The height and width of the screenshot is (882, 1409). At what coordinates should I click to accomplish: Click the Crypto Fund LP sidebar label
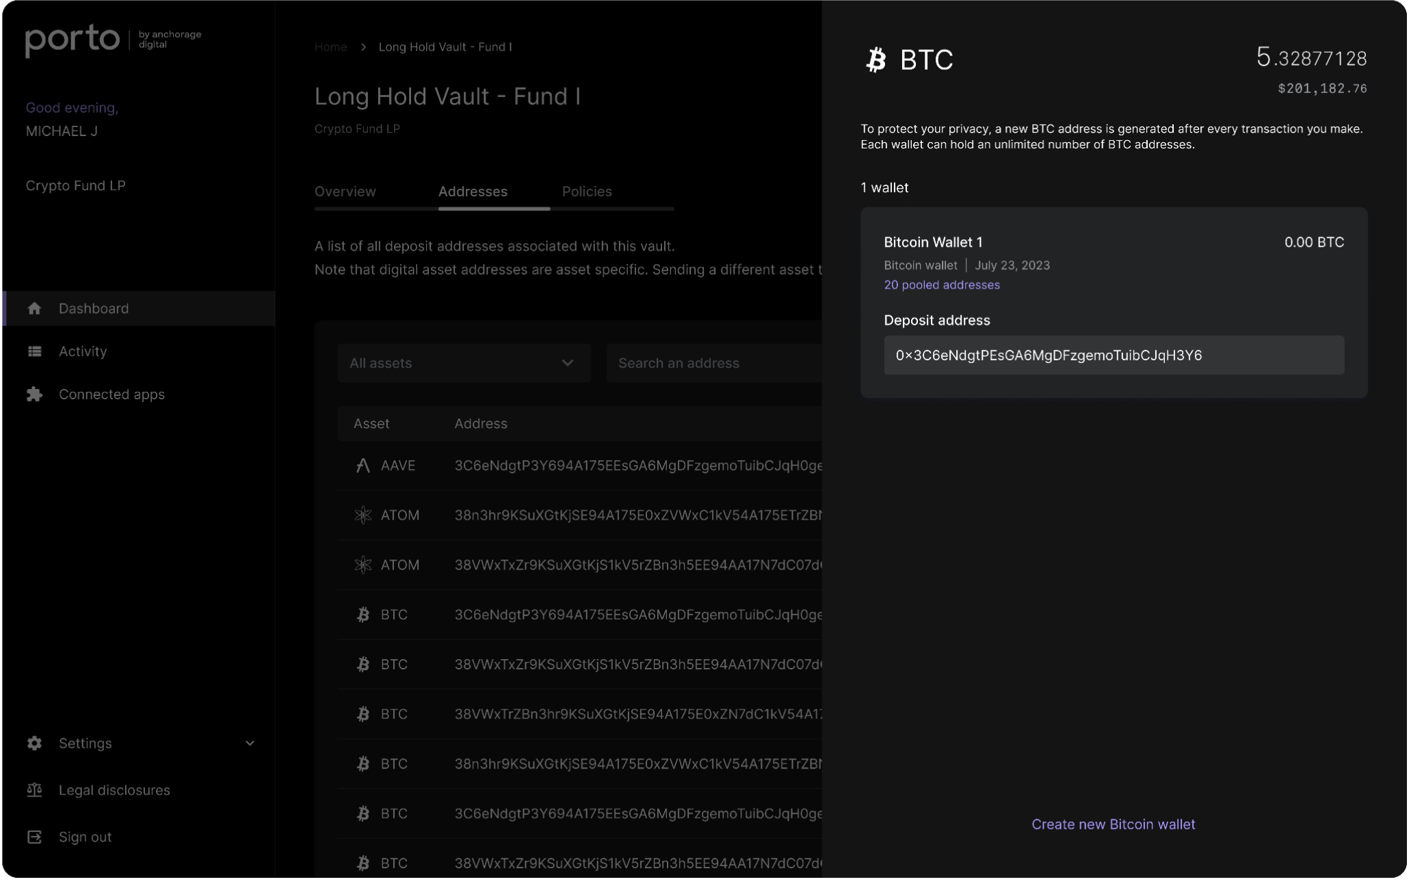[75, 186]
